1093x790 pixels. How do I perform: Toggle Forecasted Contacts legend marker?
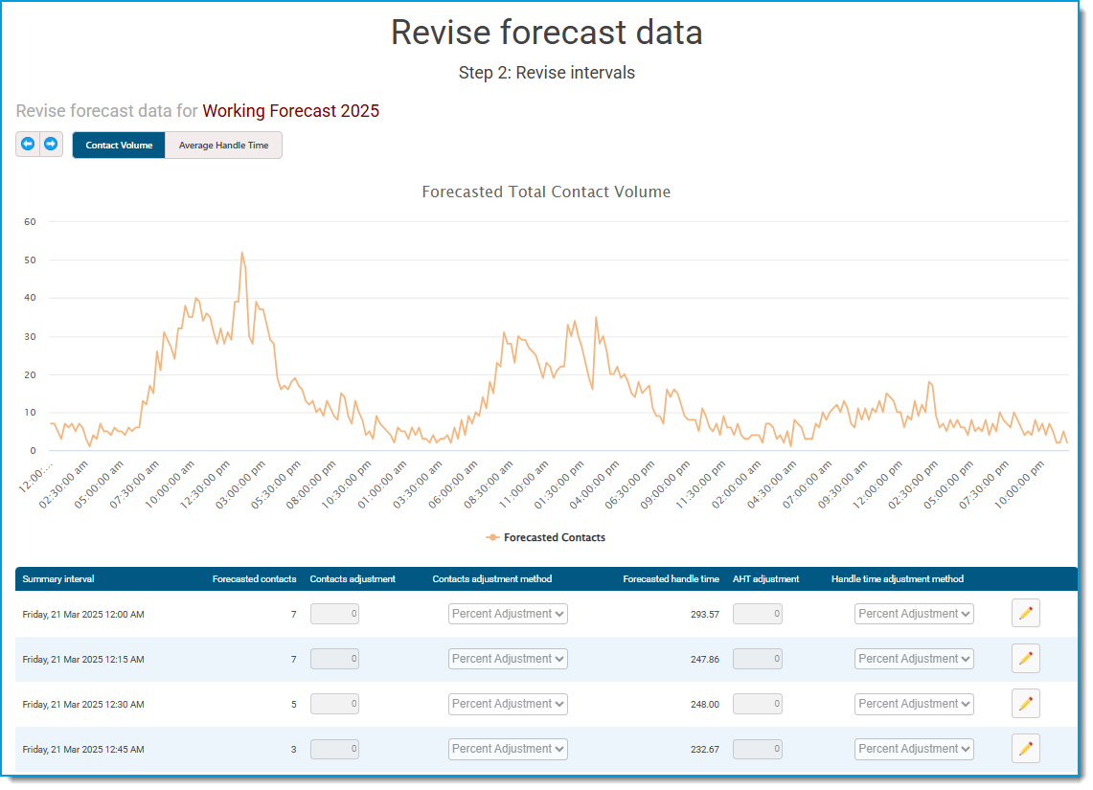492,538
